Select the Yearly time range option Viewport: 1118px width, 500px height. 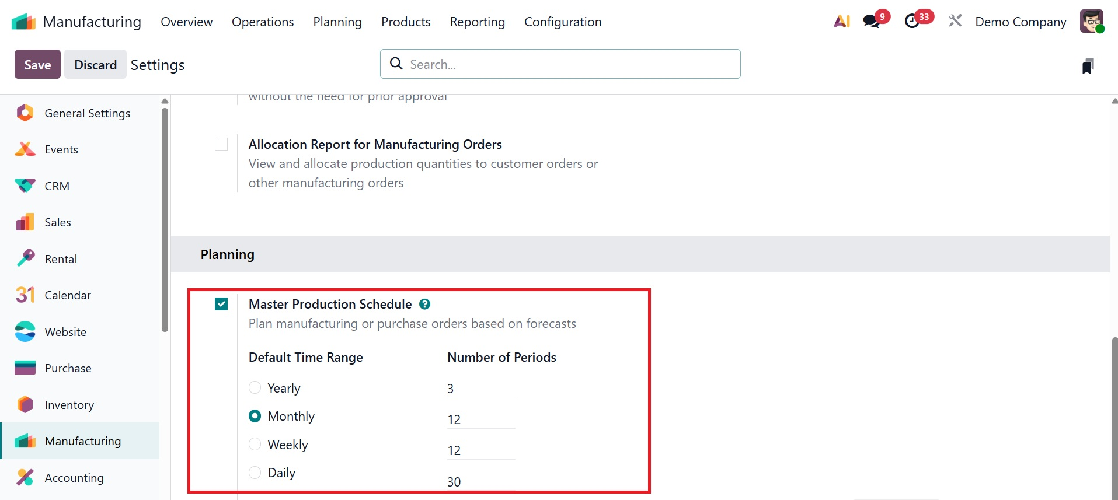[255, 388]
